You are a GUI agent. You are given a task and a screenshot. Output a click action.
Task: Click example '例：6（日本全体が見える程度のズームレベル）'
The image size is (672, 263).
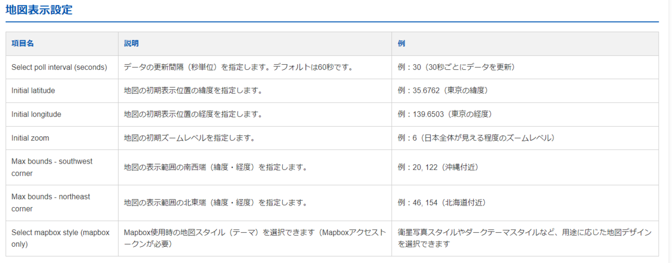tap(476, 137)
